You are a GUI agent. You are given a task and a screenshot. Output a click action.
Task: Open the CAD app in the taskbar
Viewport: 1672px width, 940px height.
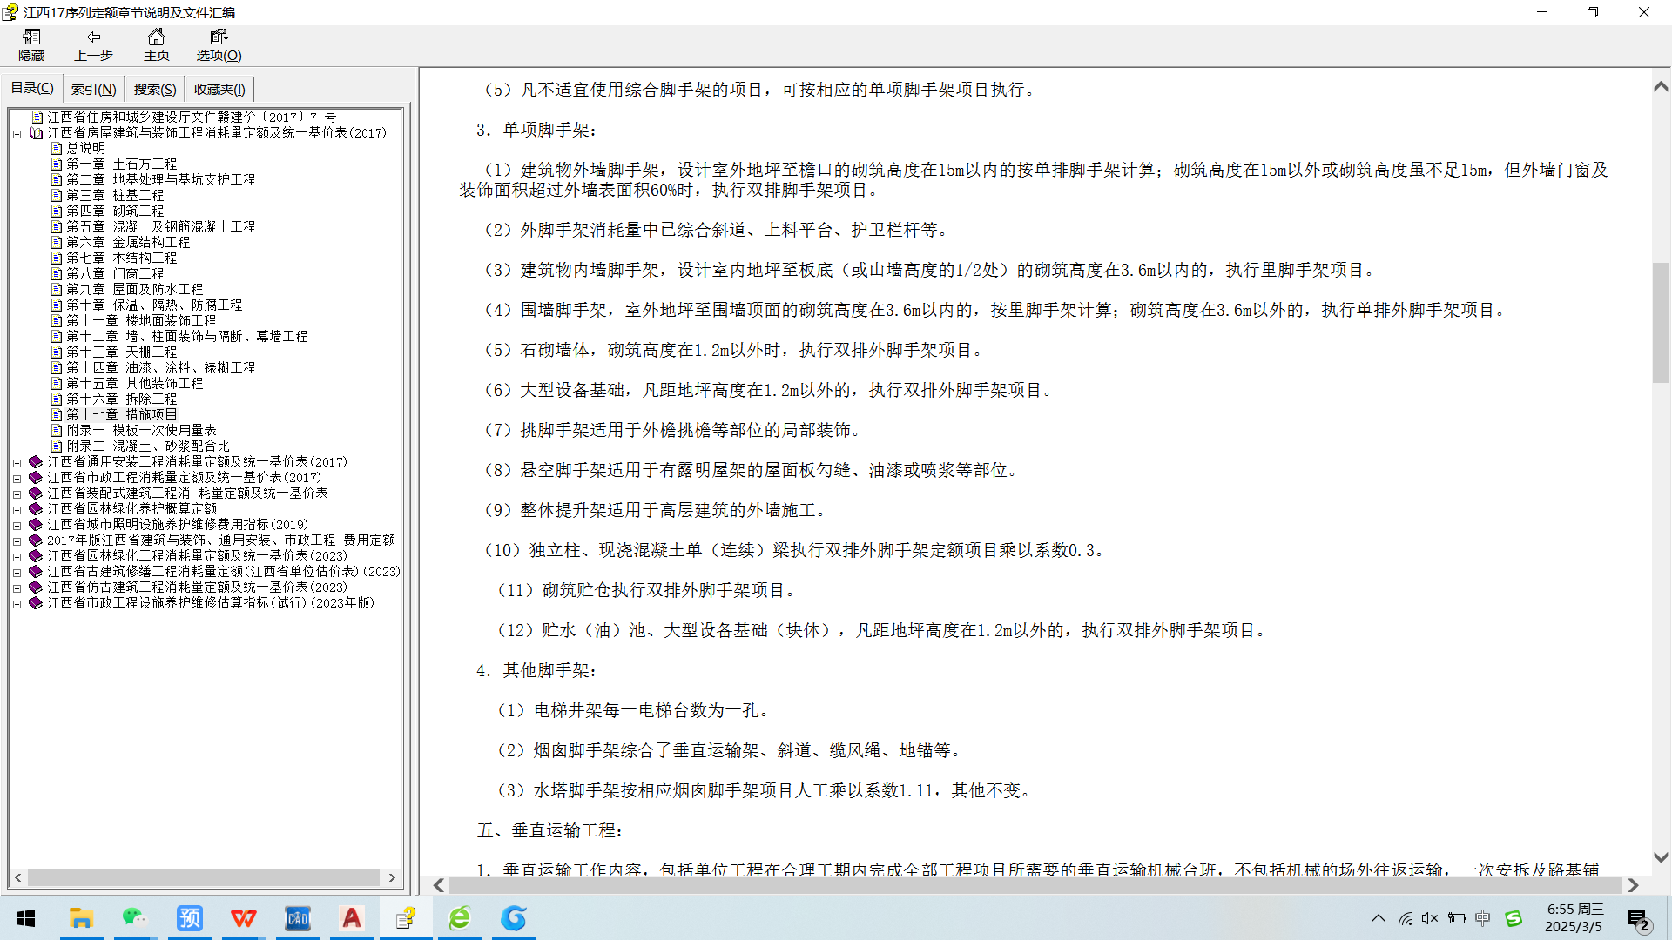(x=298, y=918)
